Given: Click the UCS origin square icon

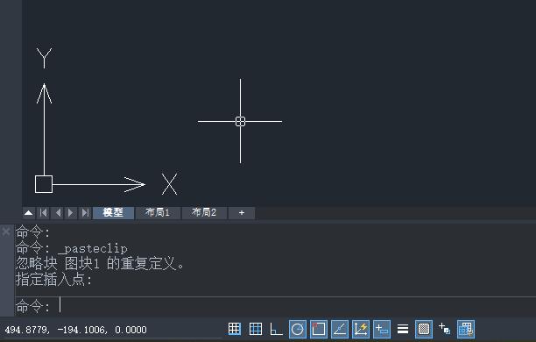Looking at the screenshot, I should pos(44,184).
